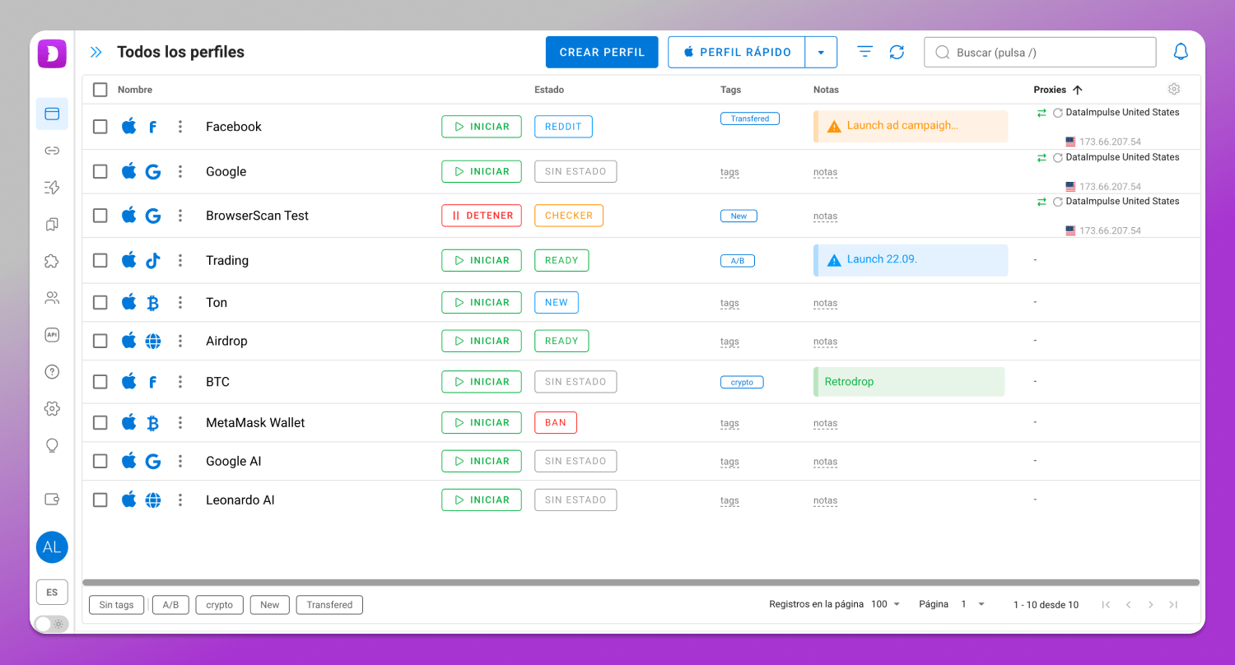
Task: Click the Dolphin logo in the sidebar
Action: pyautogui.click(x=52, y=53)
